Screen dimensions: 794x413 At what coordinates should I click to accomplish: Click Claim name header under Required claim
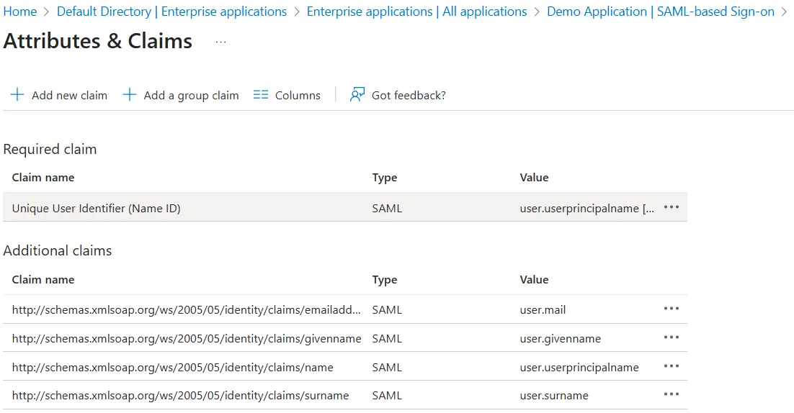click(x=43, y=178)
